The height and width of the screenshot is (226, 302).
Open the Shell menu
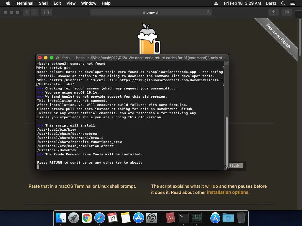(44, 3)
